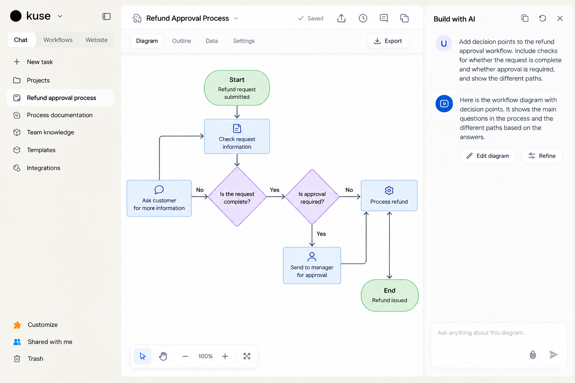The image size is (575, 383).
Task: Select the Data tab
Action: coord(212,41)
